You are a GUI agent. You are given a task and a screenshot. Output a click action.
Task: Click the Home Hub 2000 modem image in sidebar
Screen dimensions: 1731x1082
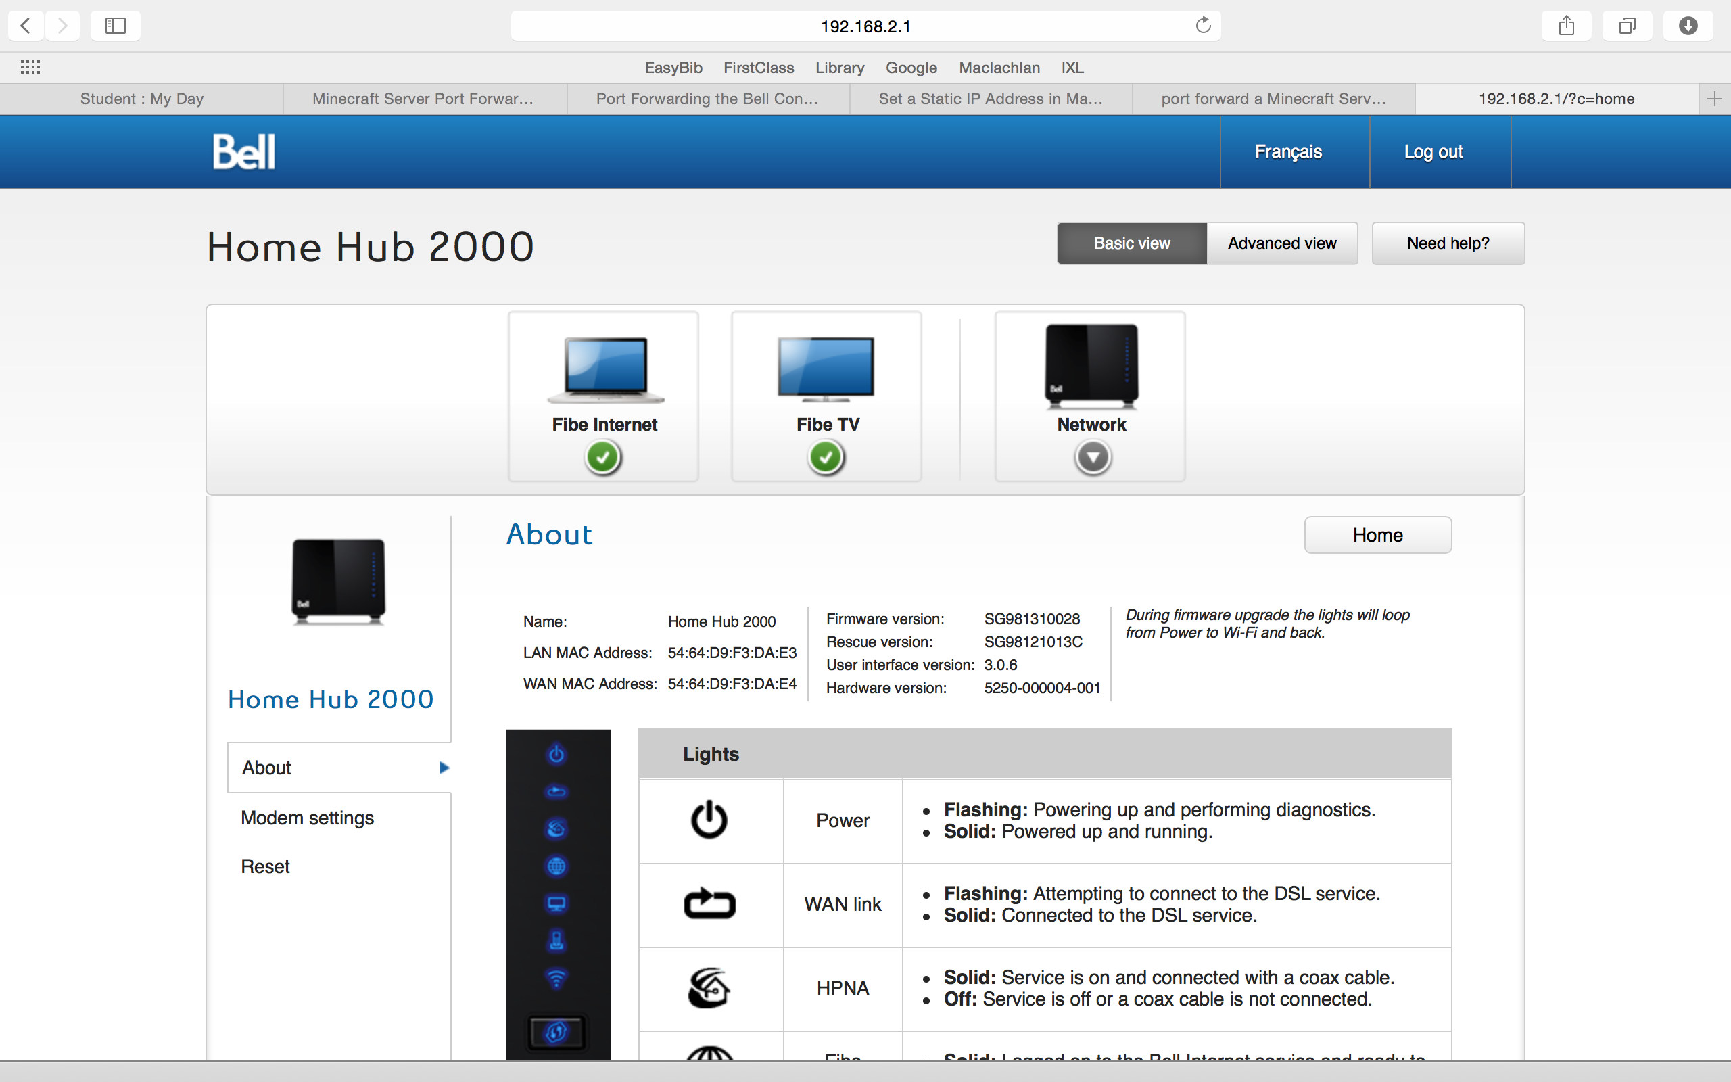pyautogui.click(x=338, y=582)
